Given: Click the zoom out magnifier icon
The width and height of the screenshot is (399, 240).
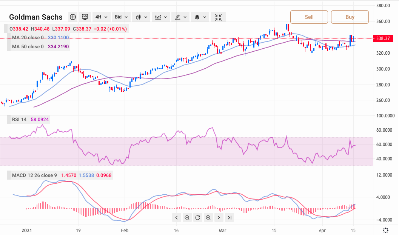Looking at the screenshot, I should click(187, 218).
